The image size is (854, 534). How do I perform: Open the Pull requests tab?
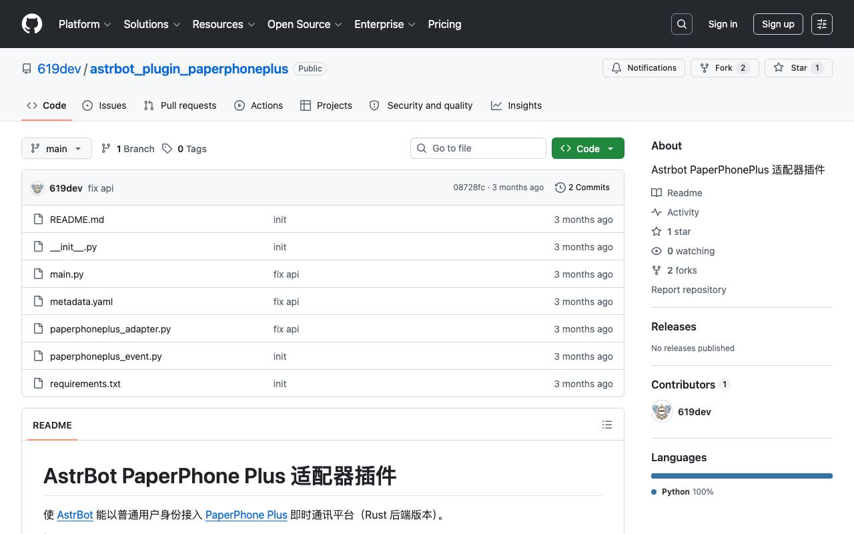[x=180, y=105]
